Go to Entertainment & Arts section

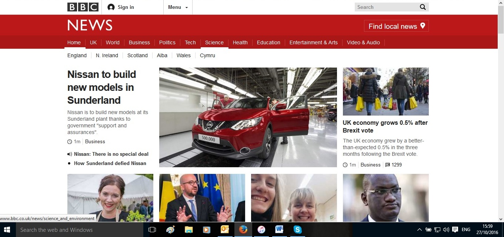click(x=313, y=42)
